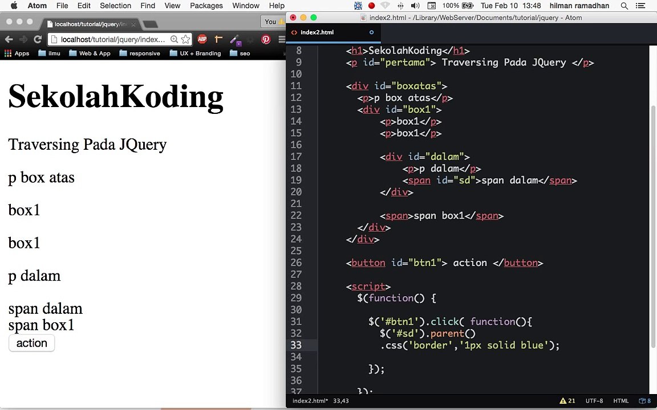Open the Help menu
Viewport: 657px width, 410px height.
tap(277, 6)
